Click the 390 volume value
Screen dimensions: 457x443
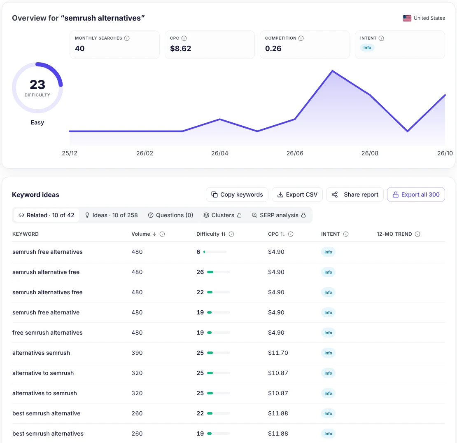[137, 353]
